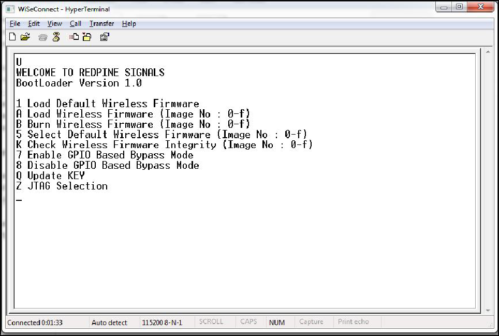Click the Receive file toolbar icon

[x=86, y=36]
